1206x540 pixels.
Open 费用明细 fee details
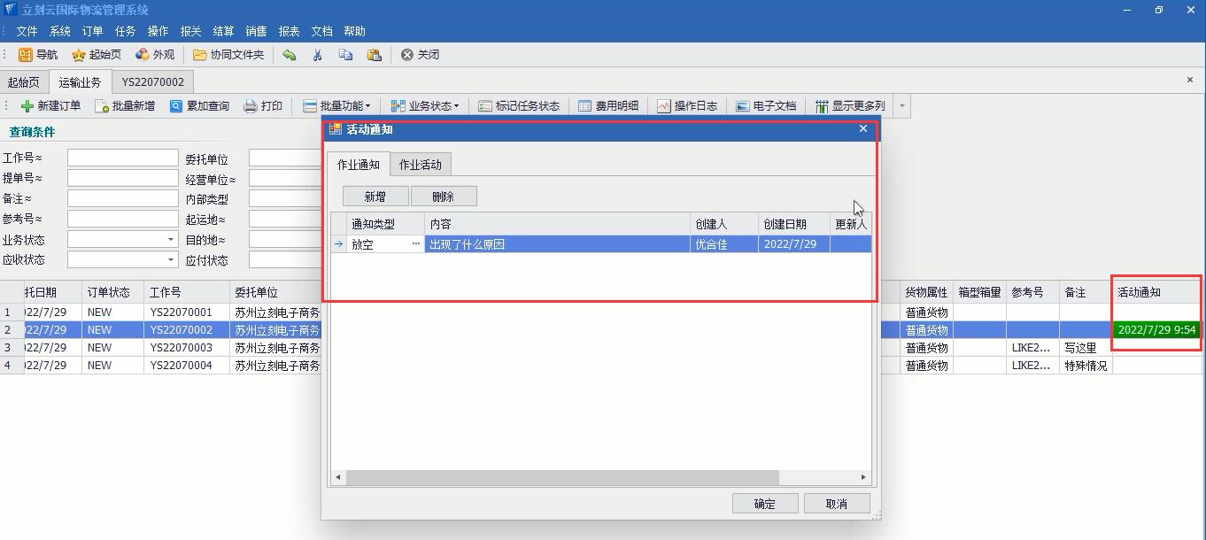[585, 106]
